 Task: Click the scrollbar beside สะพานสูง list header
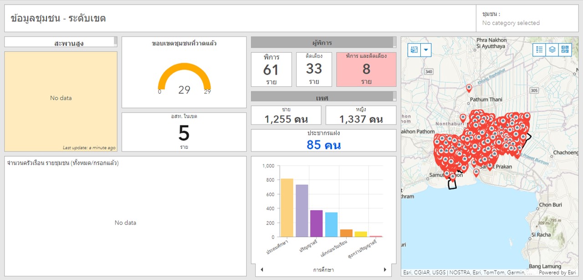coord(115,41)
